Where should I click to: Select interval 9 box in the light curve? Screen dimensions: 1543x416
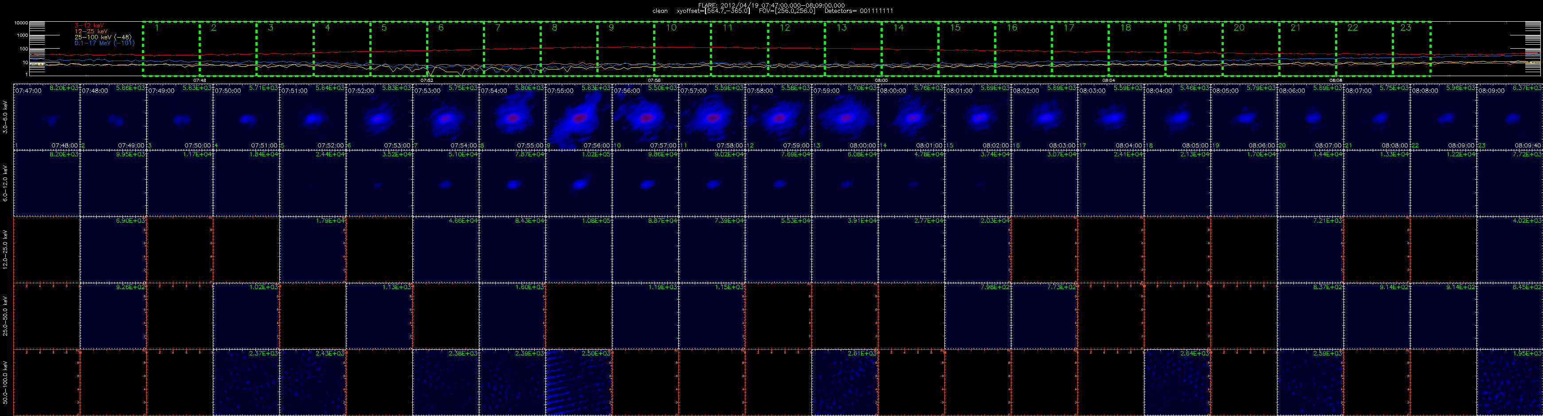tap(625, 49)
